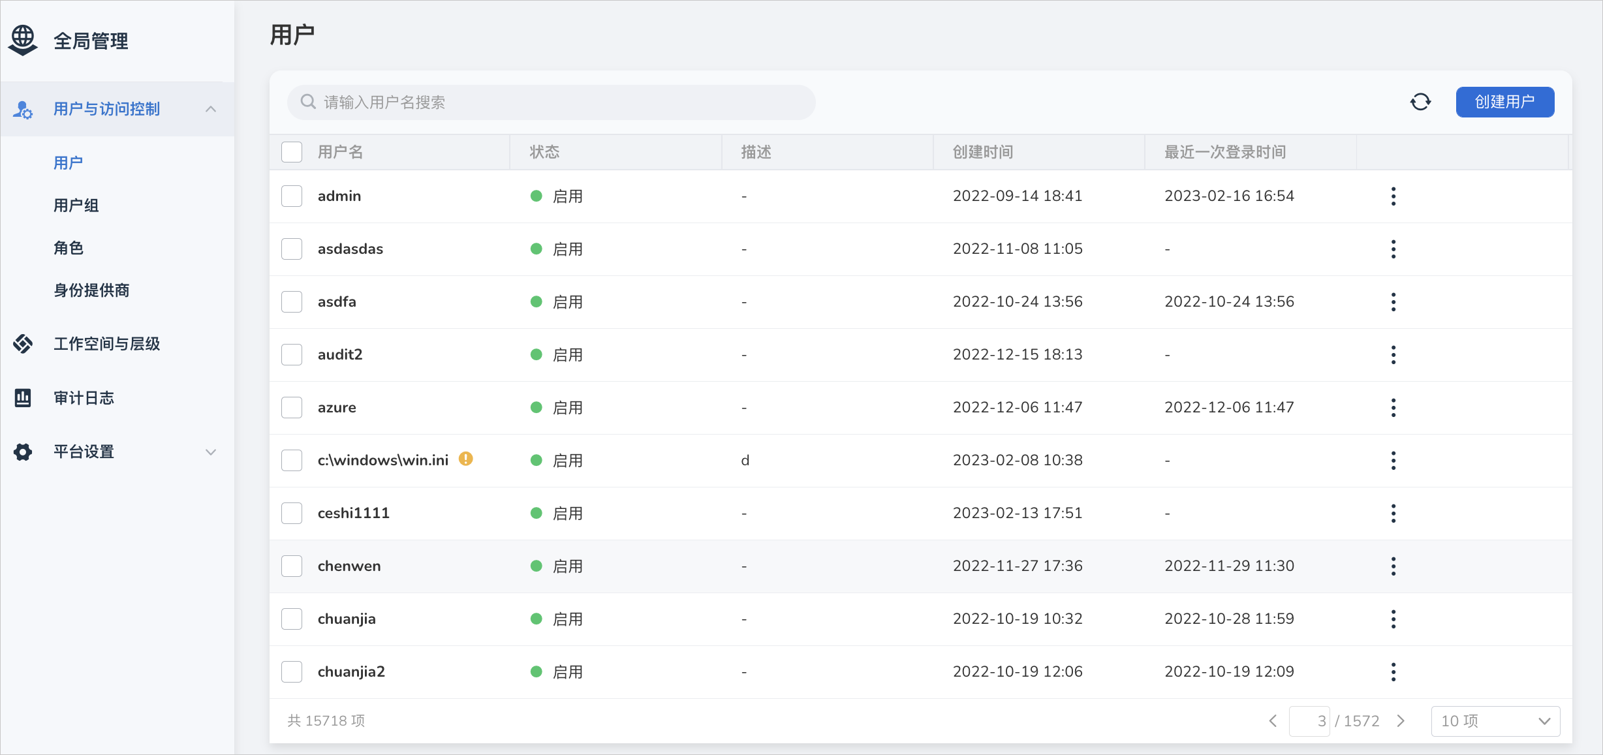
Task: Open 用户组 in the sidebar
Action: coord(76,206)
